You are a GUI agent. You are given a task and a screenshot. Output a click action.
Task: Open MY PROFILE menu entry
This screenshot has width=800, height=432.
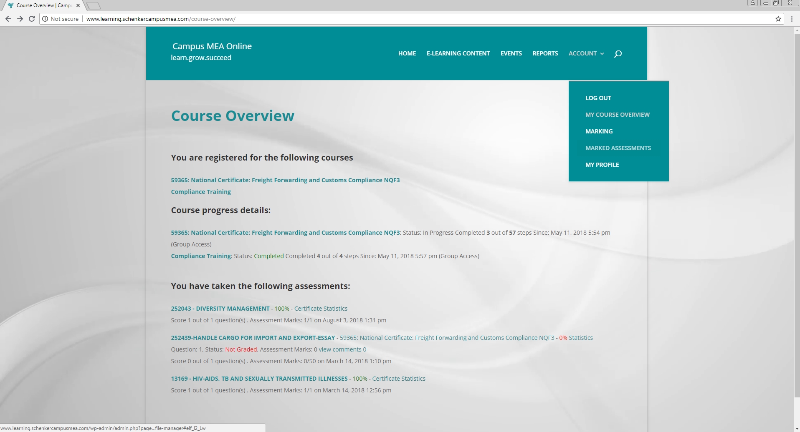point(602,165)
